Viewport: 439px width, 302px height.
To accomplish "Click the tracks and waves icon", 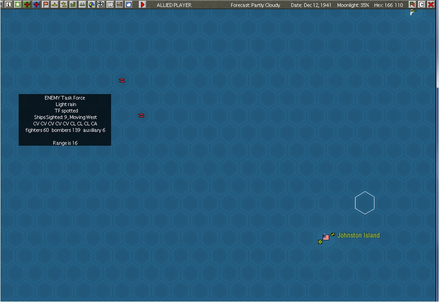I will pos(119,4).
